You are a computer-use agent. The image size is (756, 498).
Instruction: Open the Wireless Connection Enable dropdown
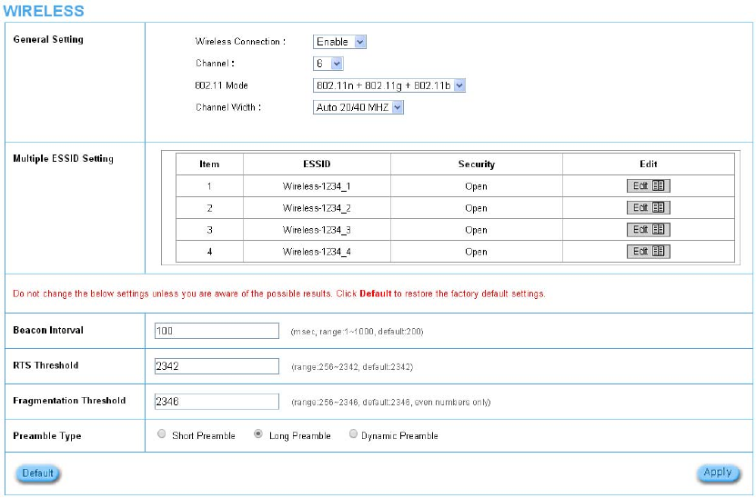click(x=339, y=42)
